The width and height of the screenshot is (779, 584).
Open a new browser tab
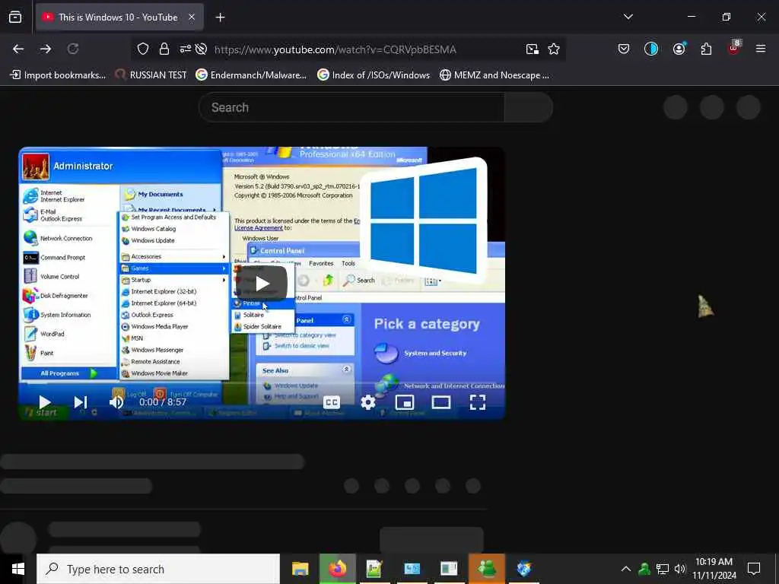220,17
